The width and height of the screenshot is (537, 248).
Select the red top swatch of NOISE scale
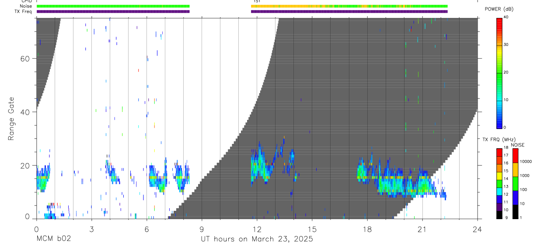click(515, 156)
